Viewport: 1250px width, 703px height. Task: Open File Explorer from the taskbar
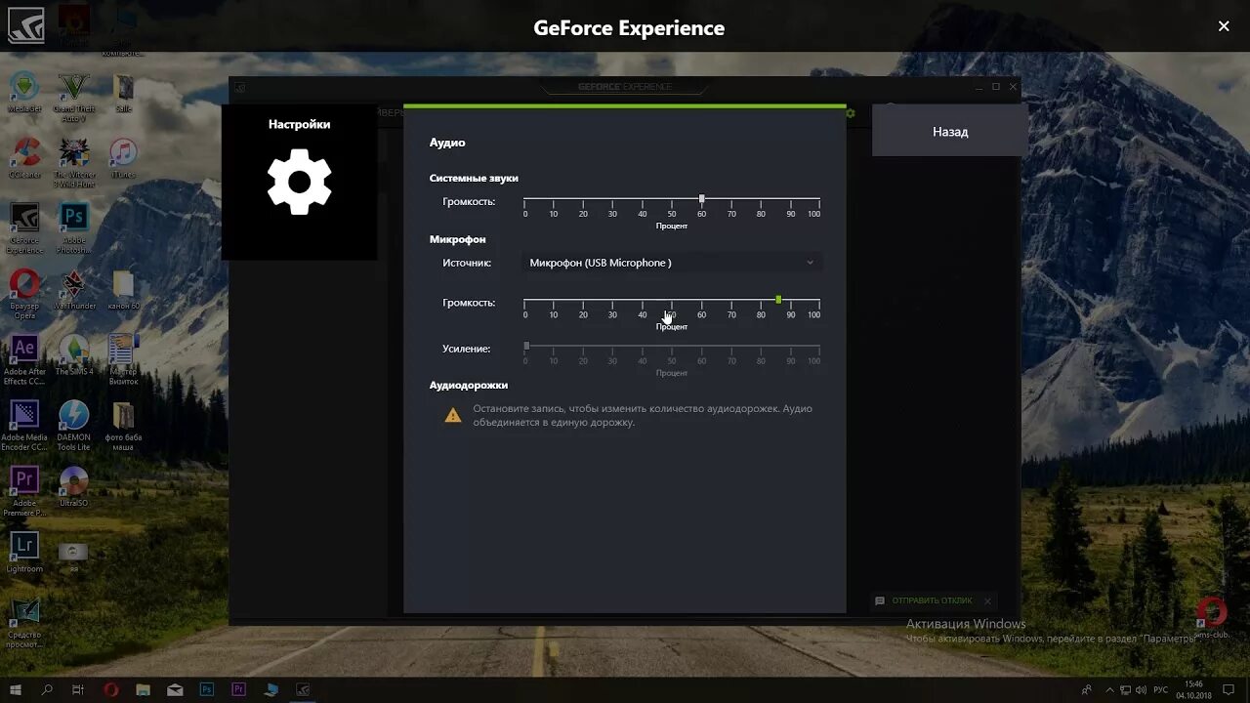coord(143,689)
